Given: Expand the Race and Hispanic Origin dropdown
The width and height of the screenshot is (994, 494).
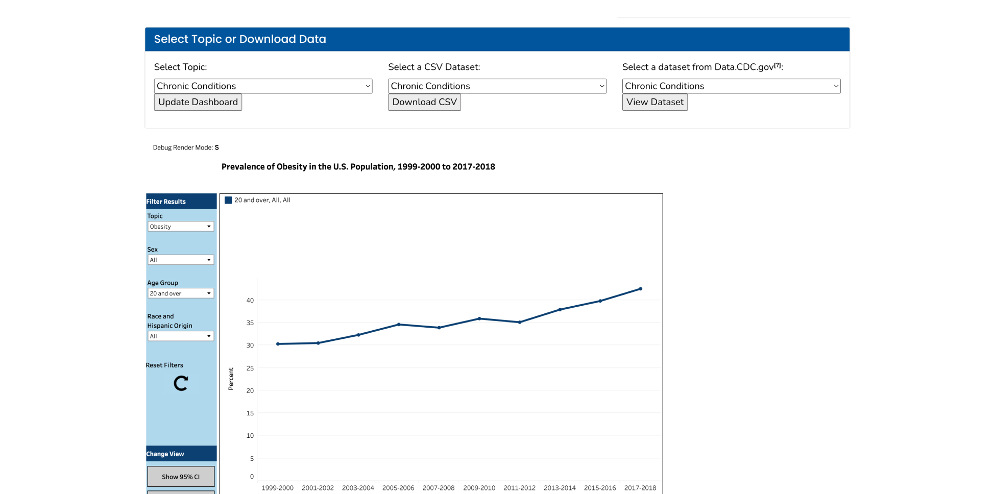Looking at the screenshot, I should tap(181, 336).
